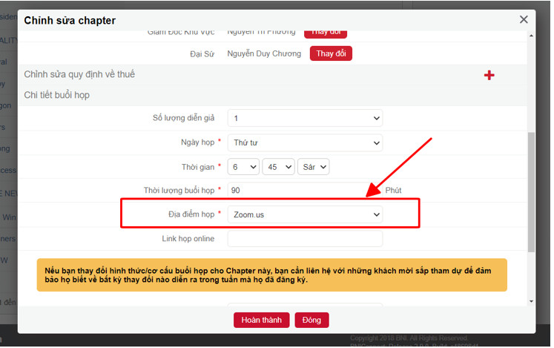This screenshot has height=348, width=554.
Task: Click the Chỉnh sửa quy định về thuế header
Action: click(79, 74)
